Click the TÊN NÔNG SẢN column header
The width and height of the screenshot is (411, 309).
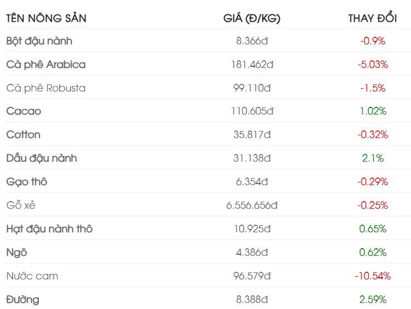(x=46, y=19)
